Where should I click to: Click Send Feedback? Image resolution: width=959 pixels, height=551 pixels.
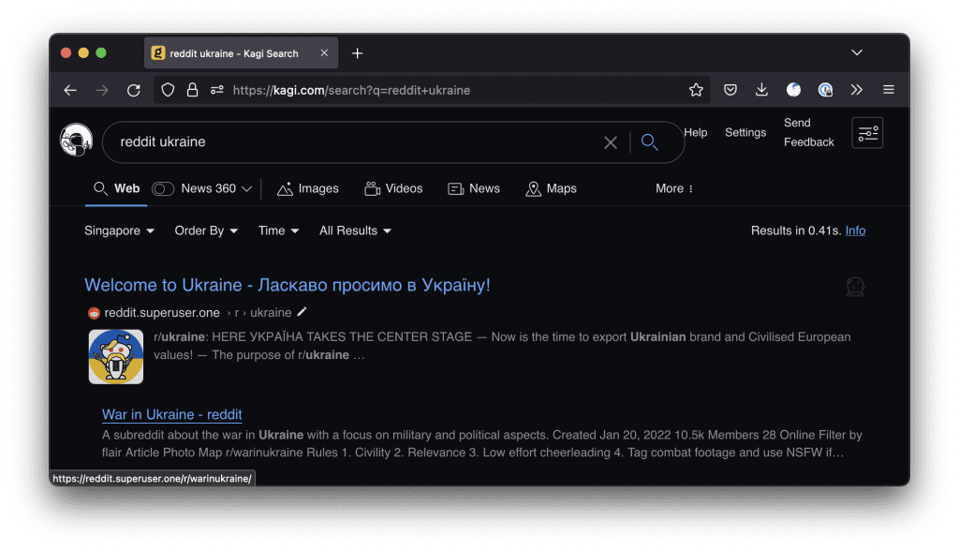808,132
